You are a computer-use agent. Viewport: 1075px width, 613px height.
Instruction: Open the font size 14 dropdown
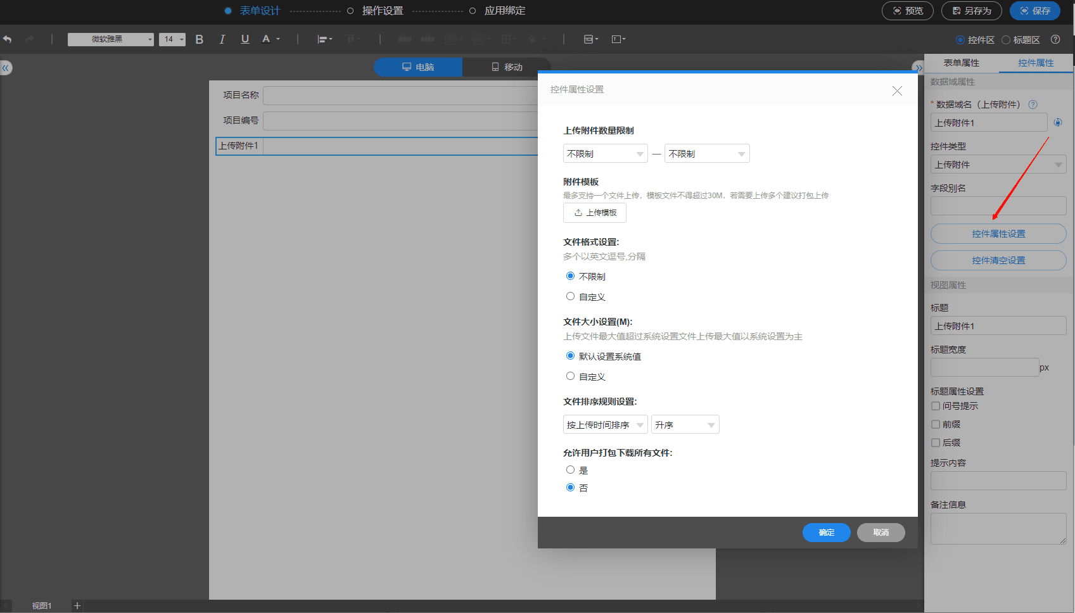[172, 39]
